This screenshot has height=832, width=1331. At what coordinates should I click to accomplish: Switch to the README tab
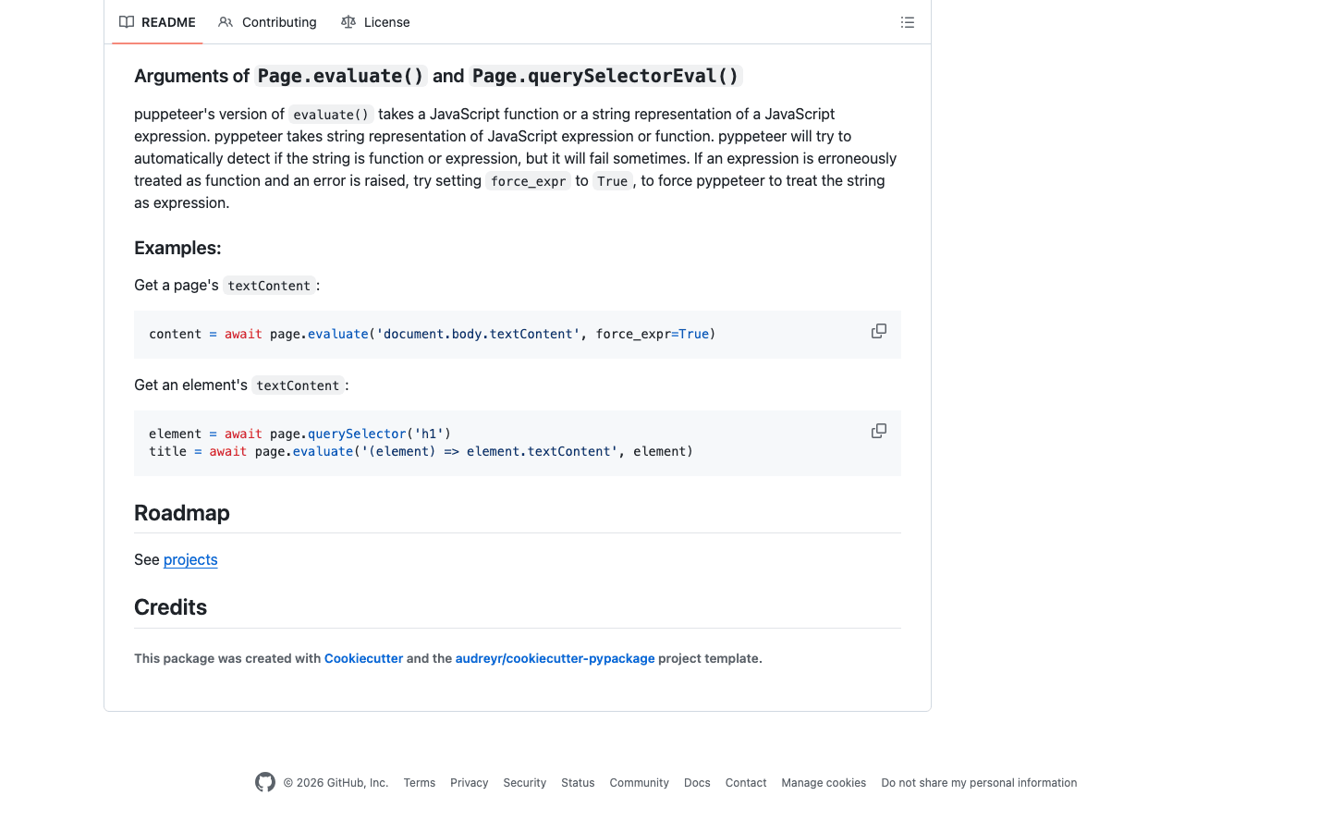[169, 21]
